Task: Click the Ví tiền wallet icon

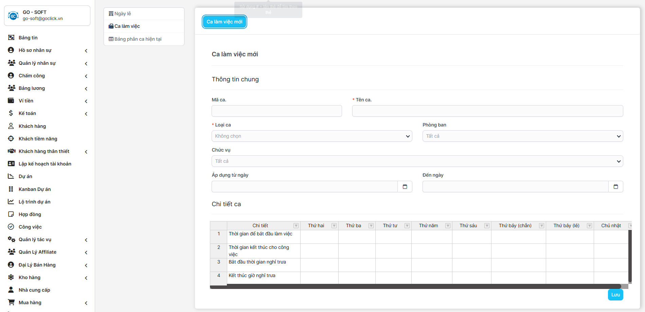Action: point(11,101)
